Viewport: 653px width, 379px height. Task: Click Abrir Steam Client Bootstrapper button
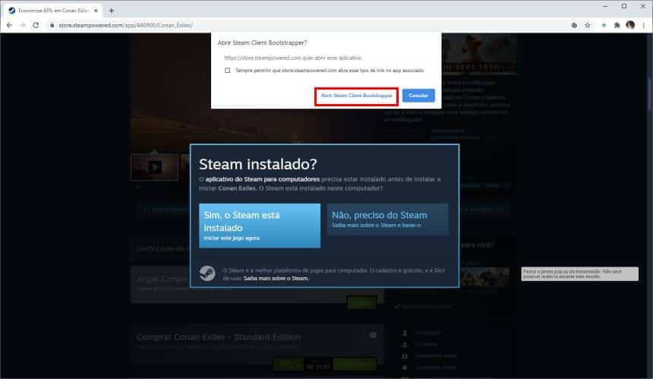[x=356, y=96]
